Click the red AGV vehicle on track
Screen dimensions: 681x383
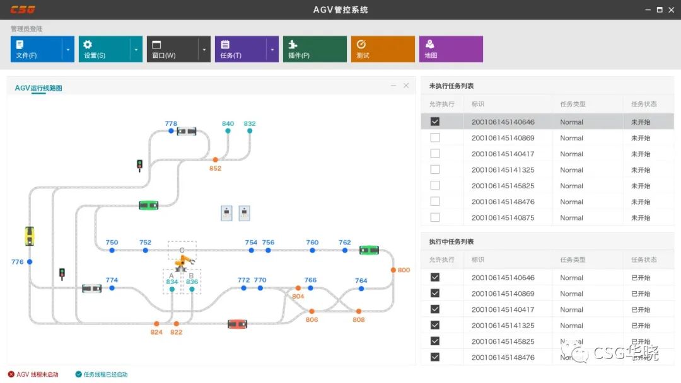point(237,324)
